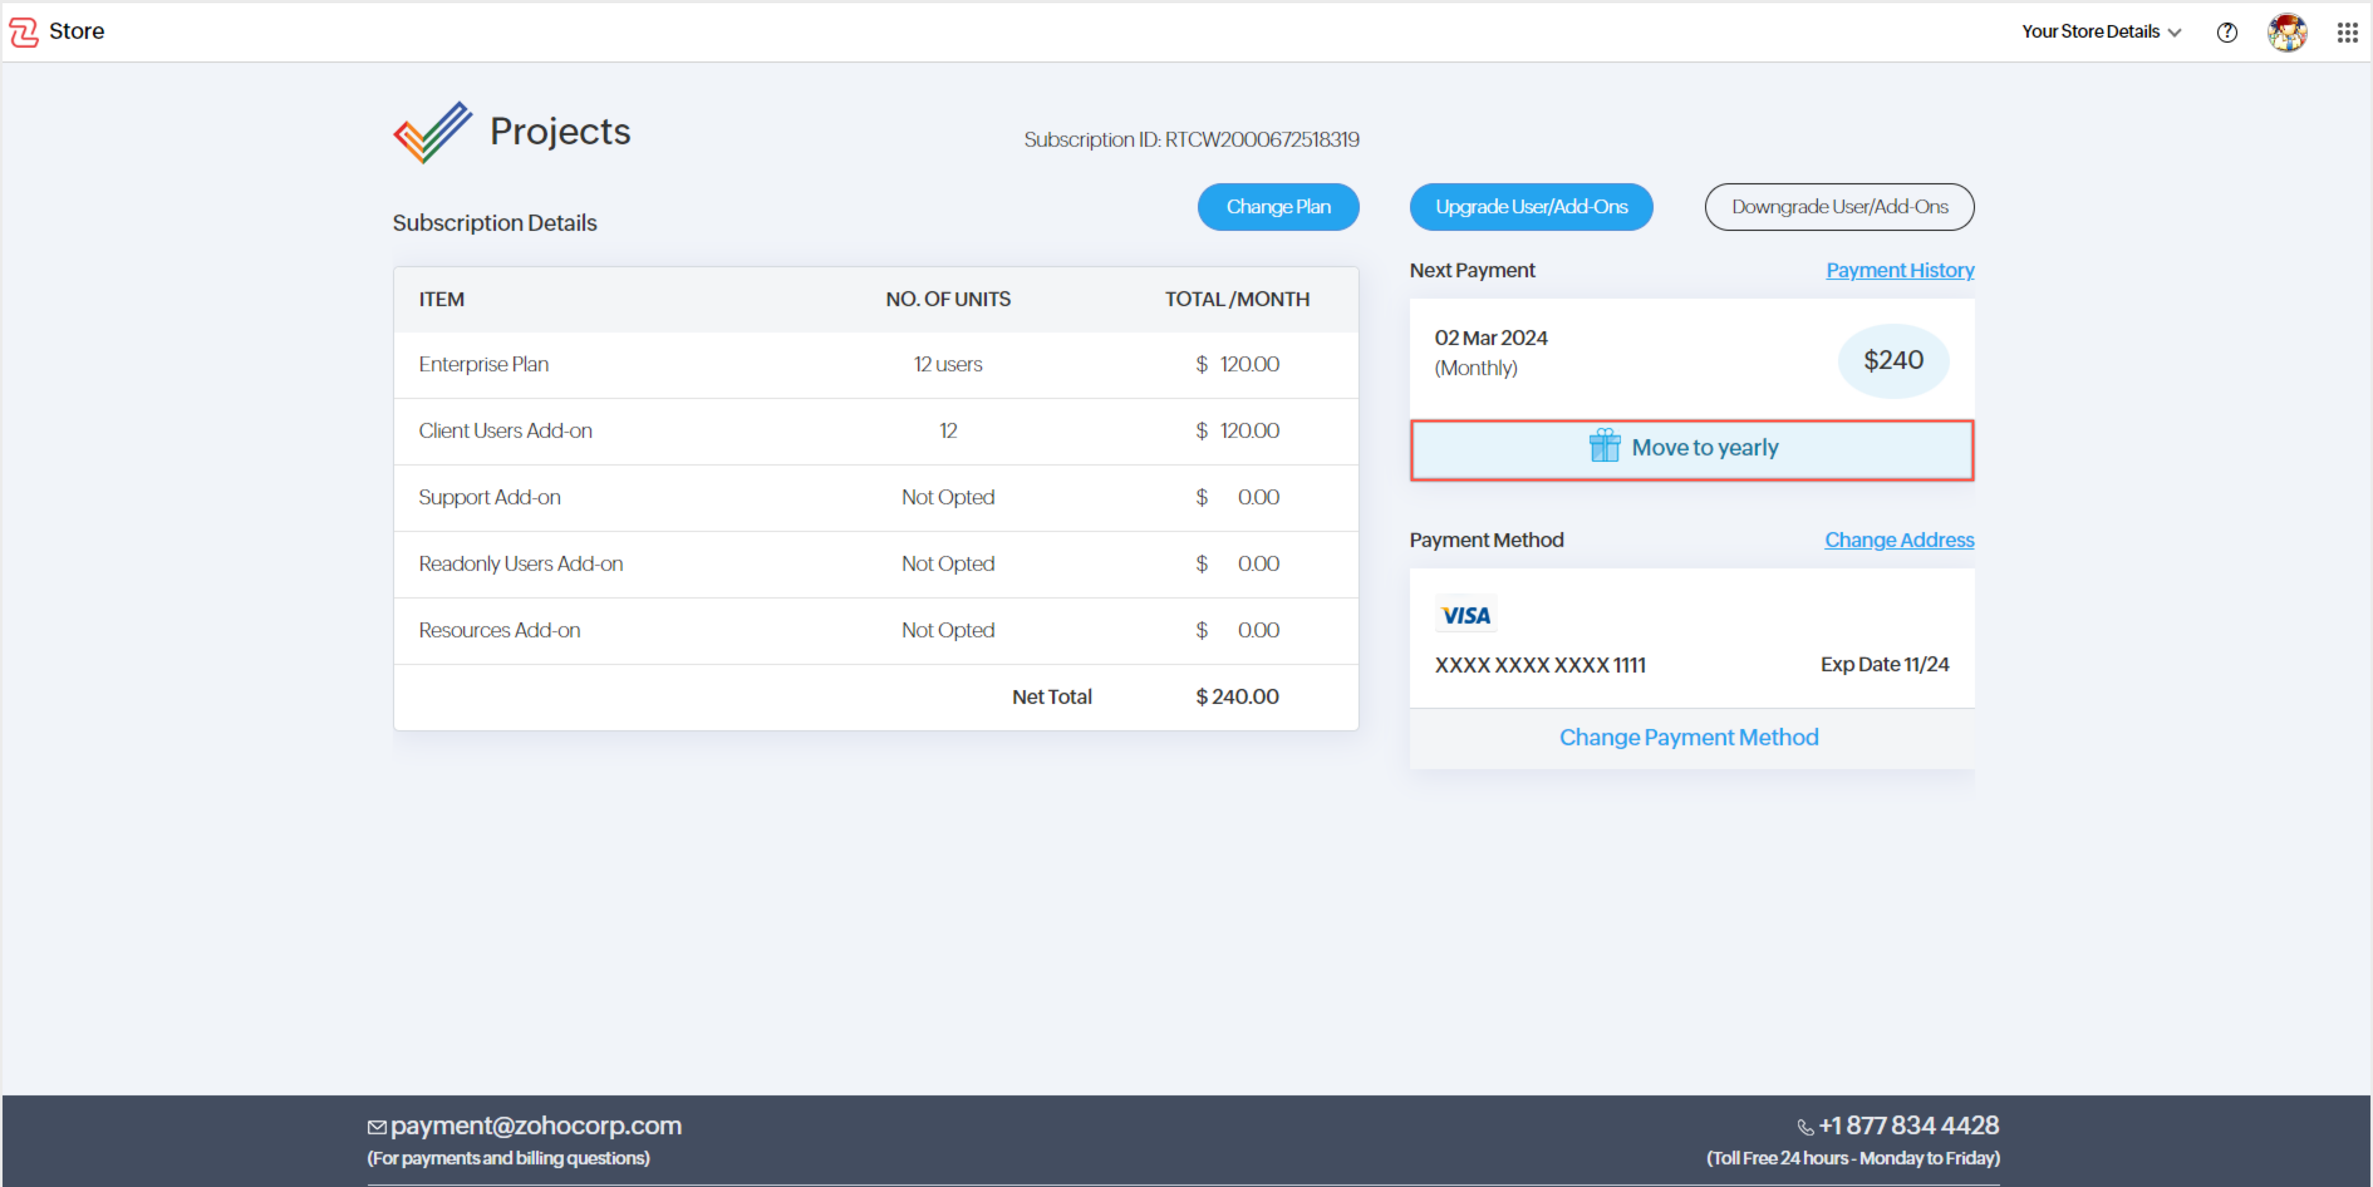Screen dimensions: 2373x1187
Task: Click the gift box icon
Action: click(x=1604, y=447)
